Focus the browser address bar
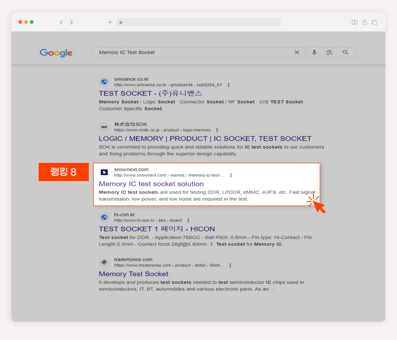 pos(198,22)
